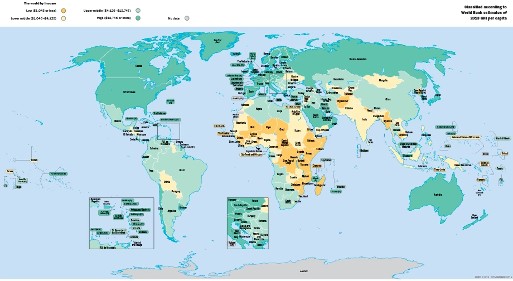Click the New Zealand label
Image resolution: width=513 pixels, height=281 pixels.
[x=475, y=216]
